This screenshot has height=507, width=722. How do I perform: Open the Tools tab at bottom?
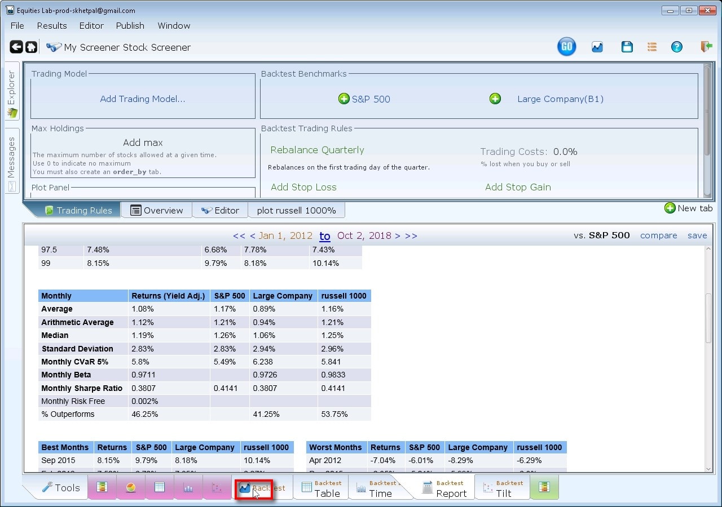point(61,488)
